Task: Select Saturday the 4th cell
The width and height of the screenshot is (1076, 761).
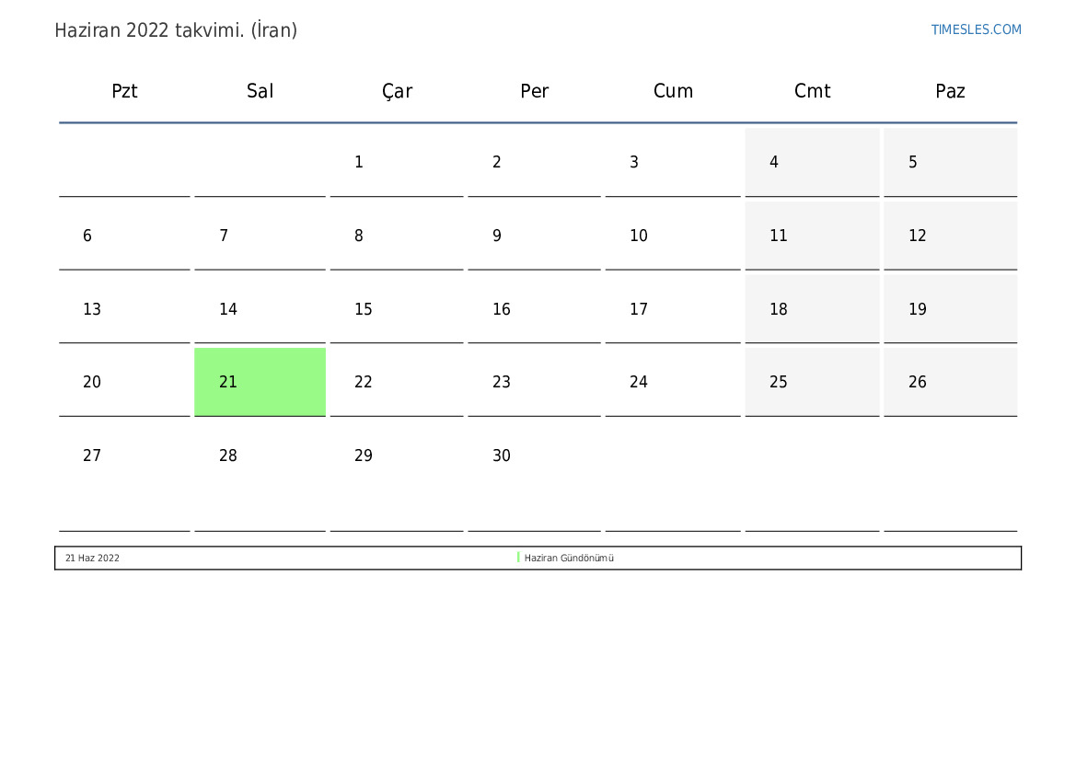Action: click(812, 163)
